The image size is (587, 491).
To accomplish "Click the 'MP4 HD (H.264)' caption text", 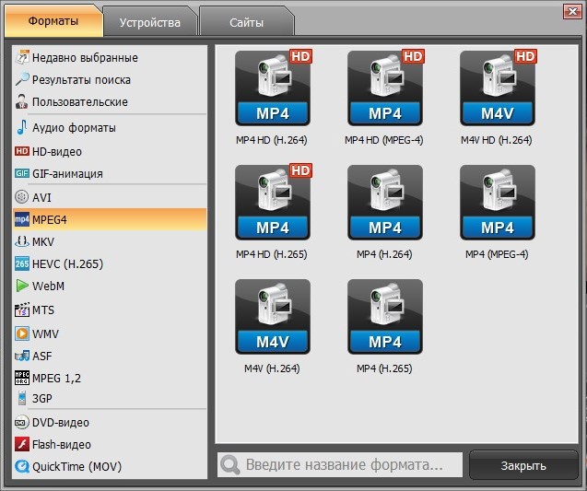I will 272,140.
